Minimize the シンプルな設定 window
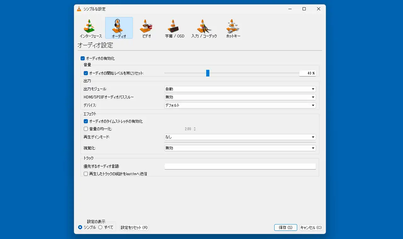 [x=290, y=9]
